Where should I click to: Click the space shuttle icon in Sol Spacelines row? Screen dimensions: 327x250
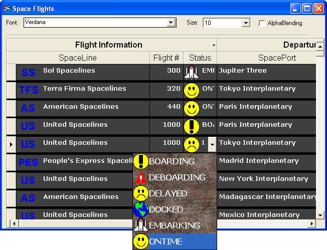coord(192,73)
